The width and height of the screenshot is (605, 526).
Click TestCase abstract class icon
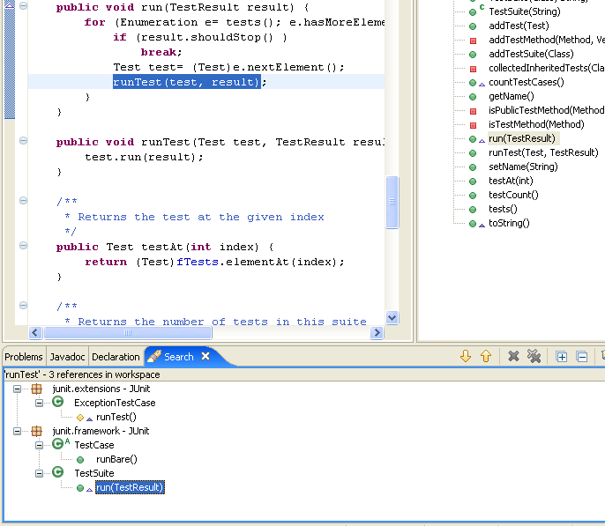point(58,444)
